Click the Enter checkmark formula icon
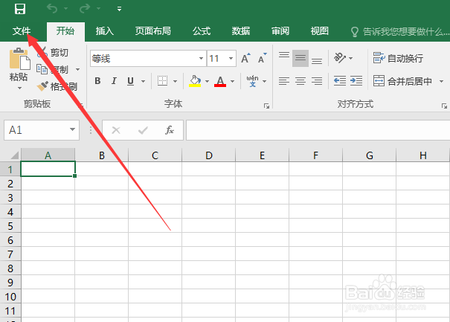 tap(143, 130)
